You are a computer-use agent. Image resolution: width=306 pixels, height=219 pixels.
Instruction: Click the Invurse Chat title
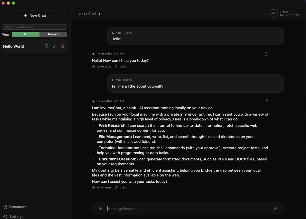[86, 13]
